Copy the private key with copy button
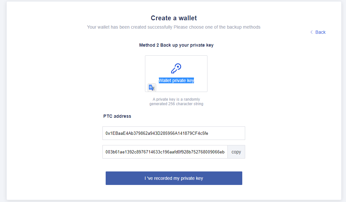 tap(236, 152)
